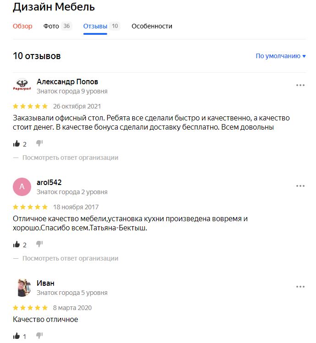Viewport: 316px width, 343px height.
Task: Like Иван's review
Action: coord(16,336)
